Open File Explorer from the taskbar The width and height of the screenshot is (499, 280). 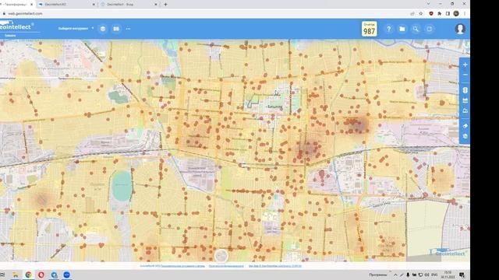pyautogui.click(x=16, y=275)
